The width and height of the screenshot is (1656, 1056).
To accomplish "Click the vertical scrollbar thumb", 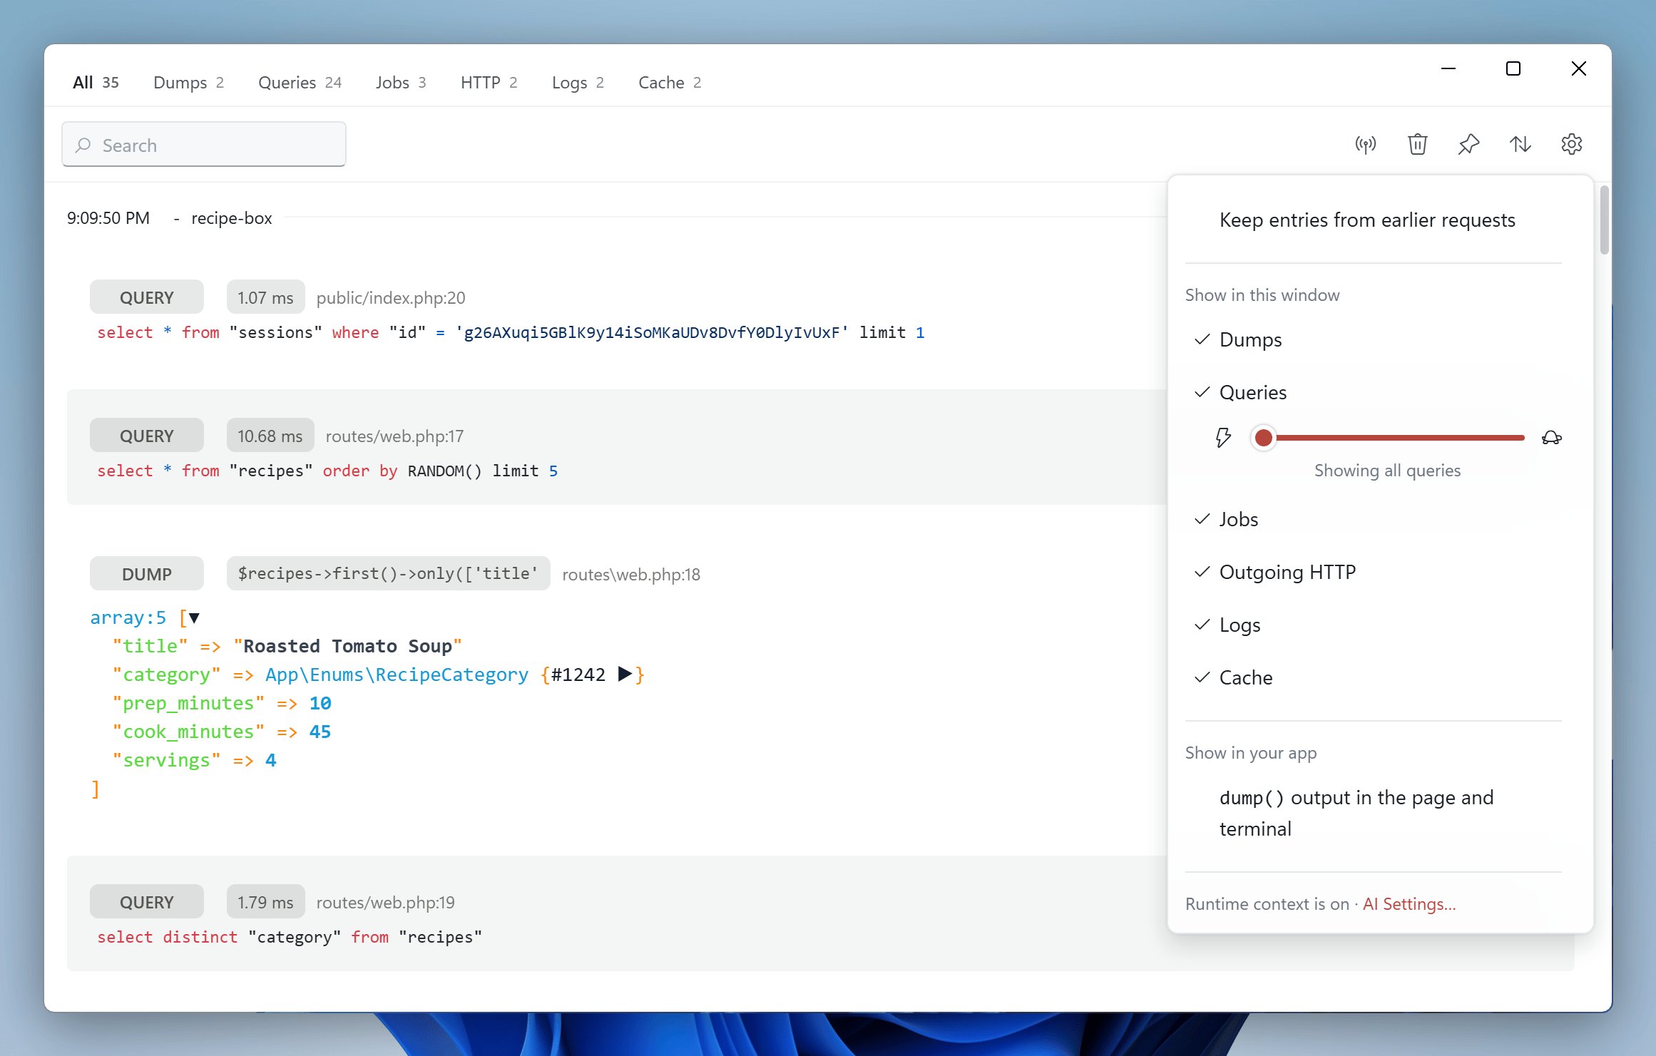I will [x=1604, y=220].
